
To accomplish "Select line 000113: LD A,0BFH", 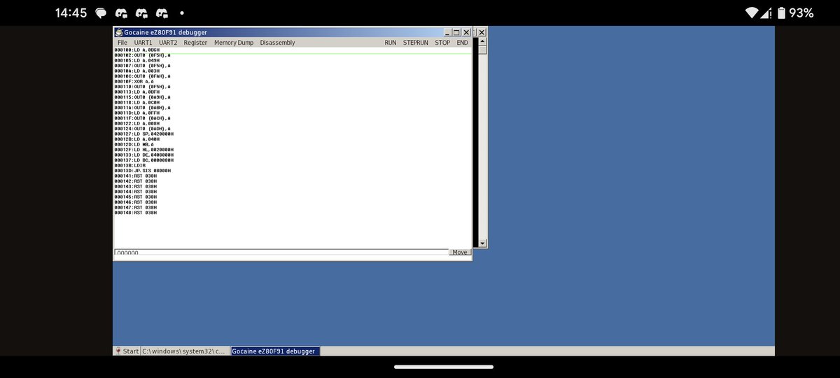I will point(137,92).
